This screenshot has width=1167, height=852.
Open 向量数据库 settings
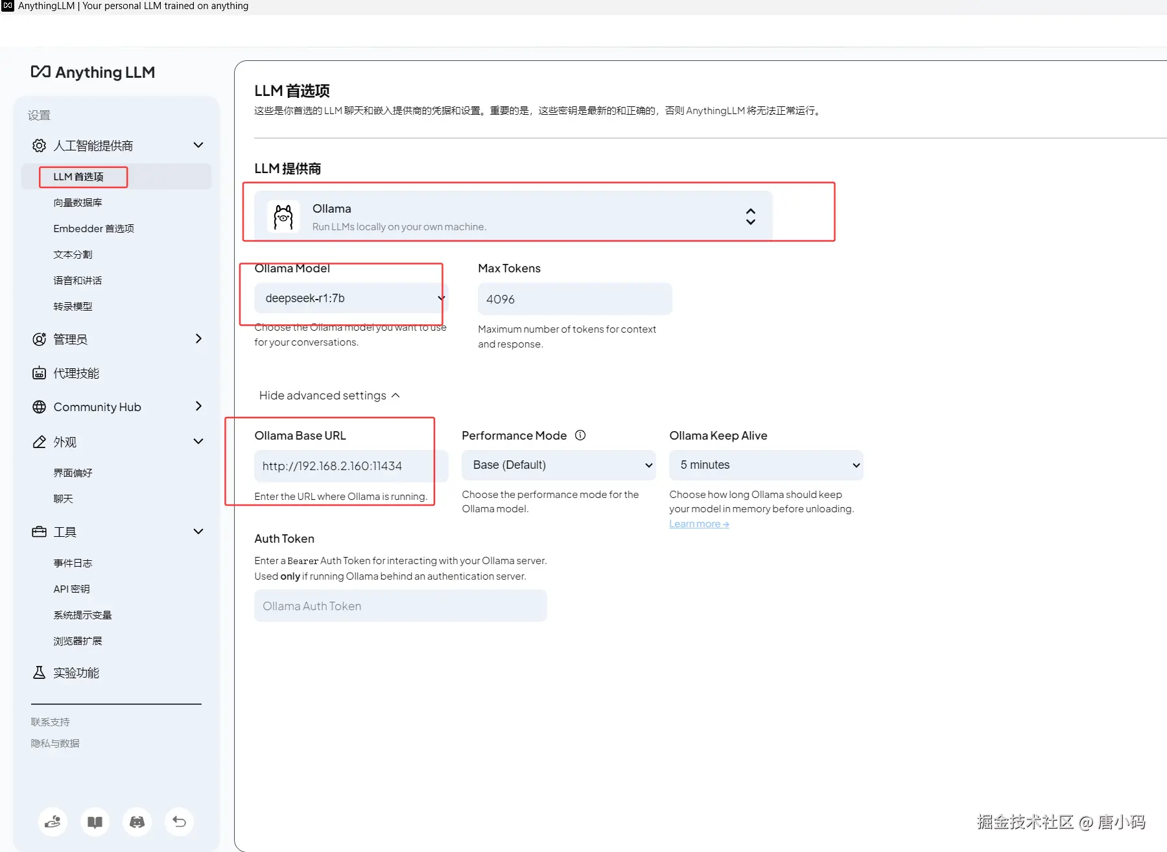tap(78, 203)
